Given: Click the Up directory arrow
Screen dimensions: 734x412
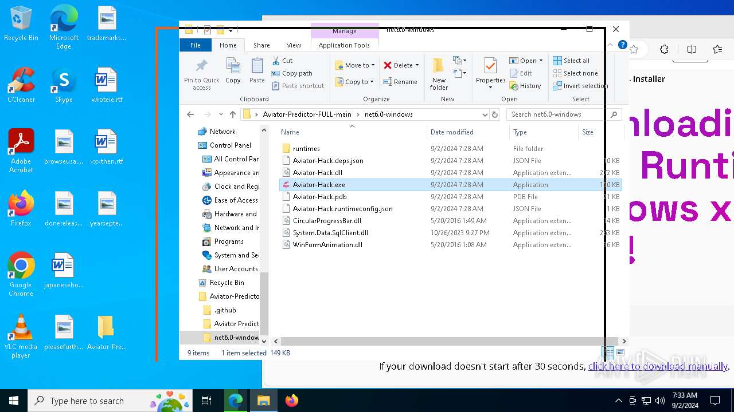Looking at the screenshot, I should 233,114.
